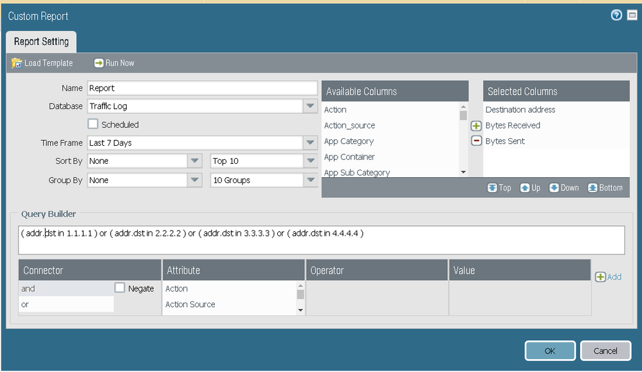Select the 'or' connector
642x372 pixels.
point(66,305)
